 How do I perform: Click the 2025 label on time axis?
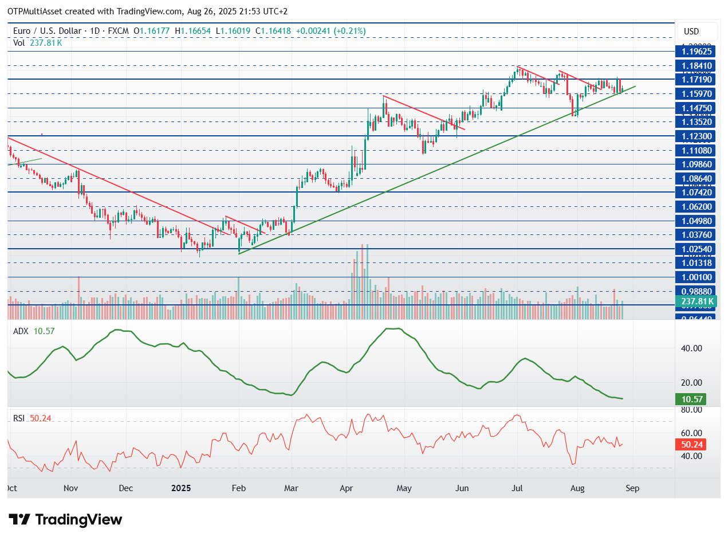click(181, 488)
